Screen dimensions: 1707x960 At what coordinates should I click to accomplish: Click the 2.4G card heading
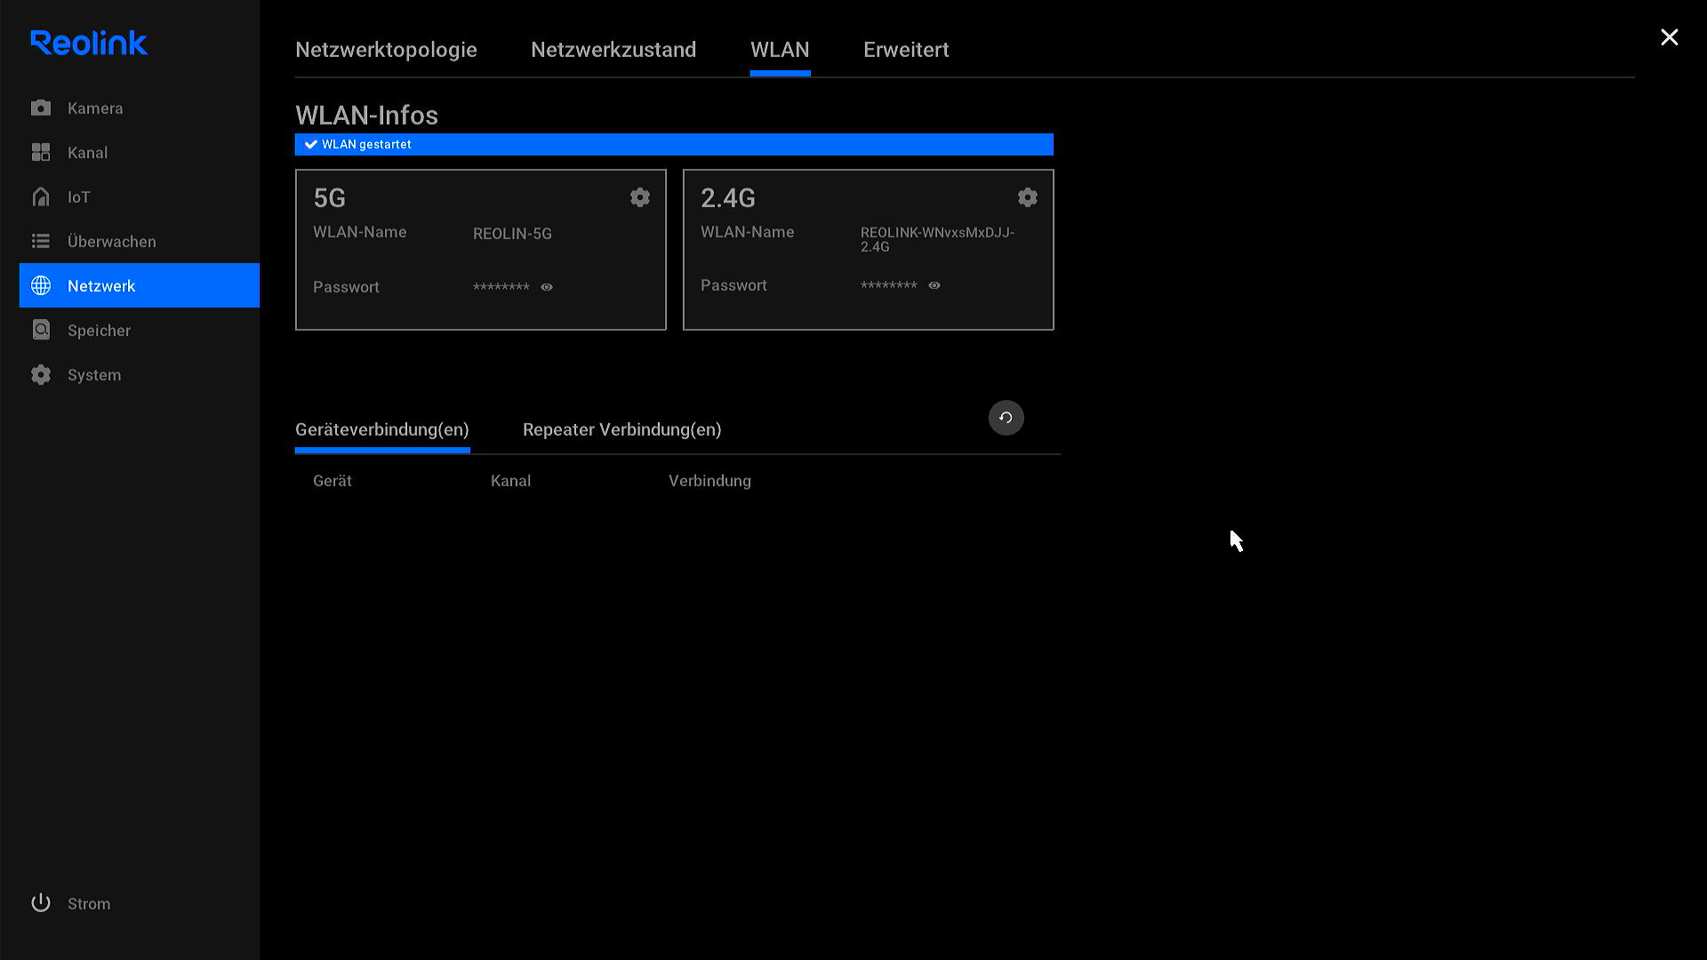point(728,198)
